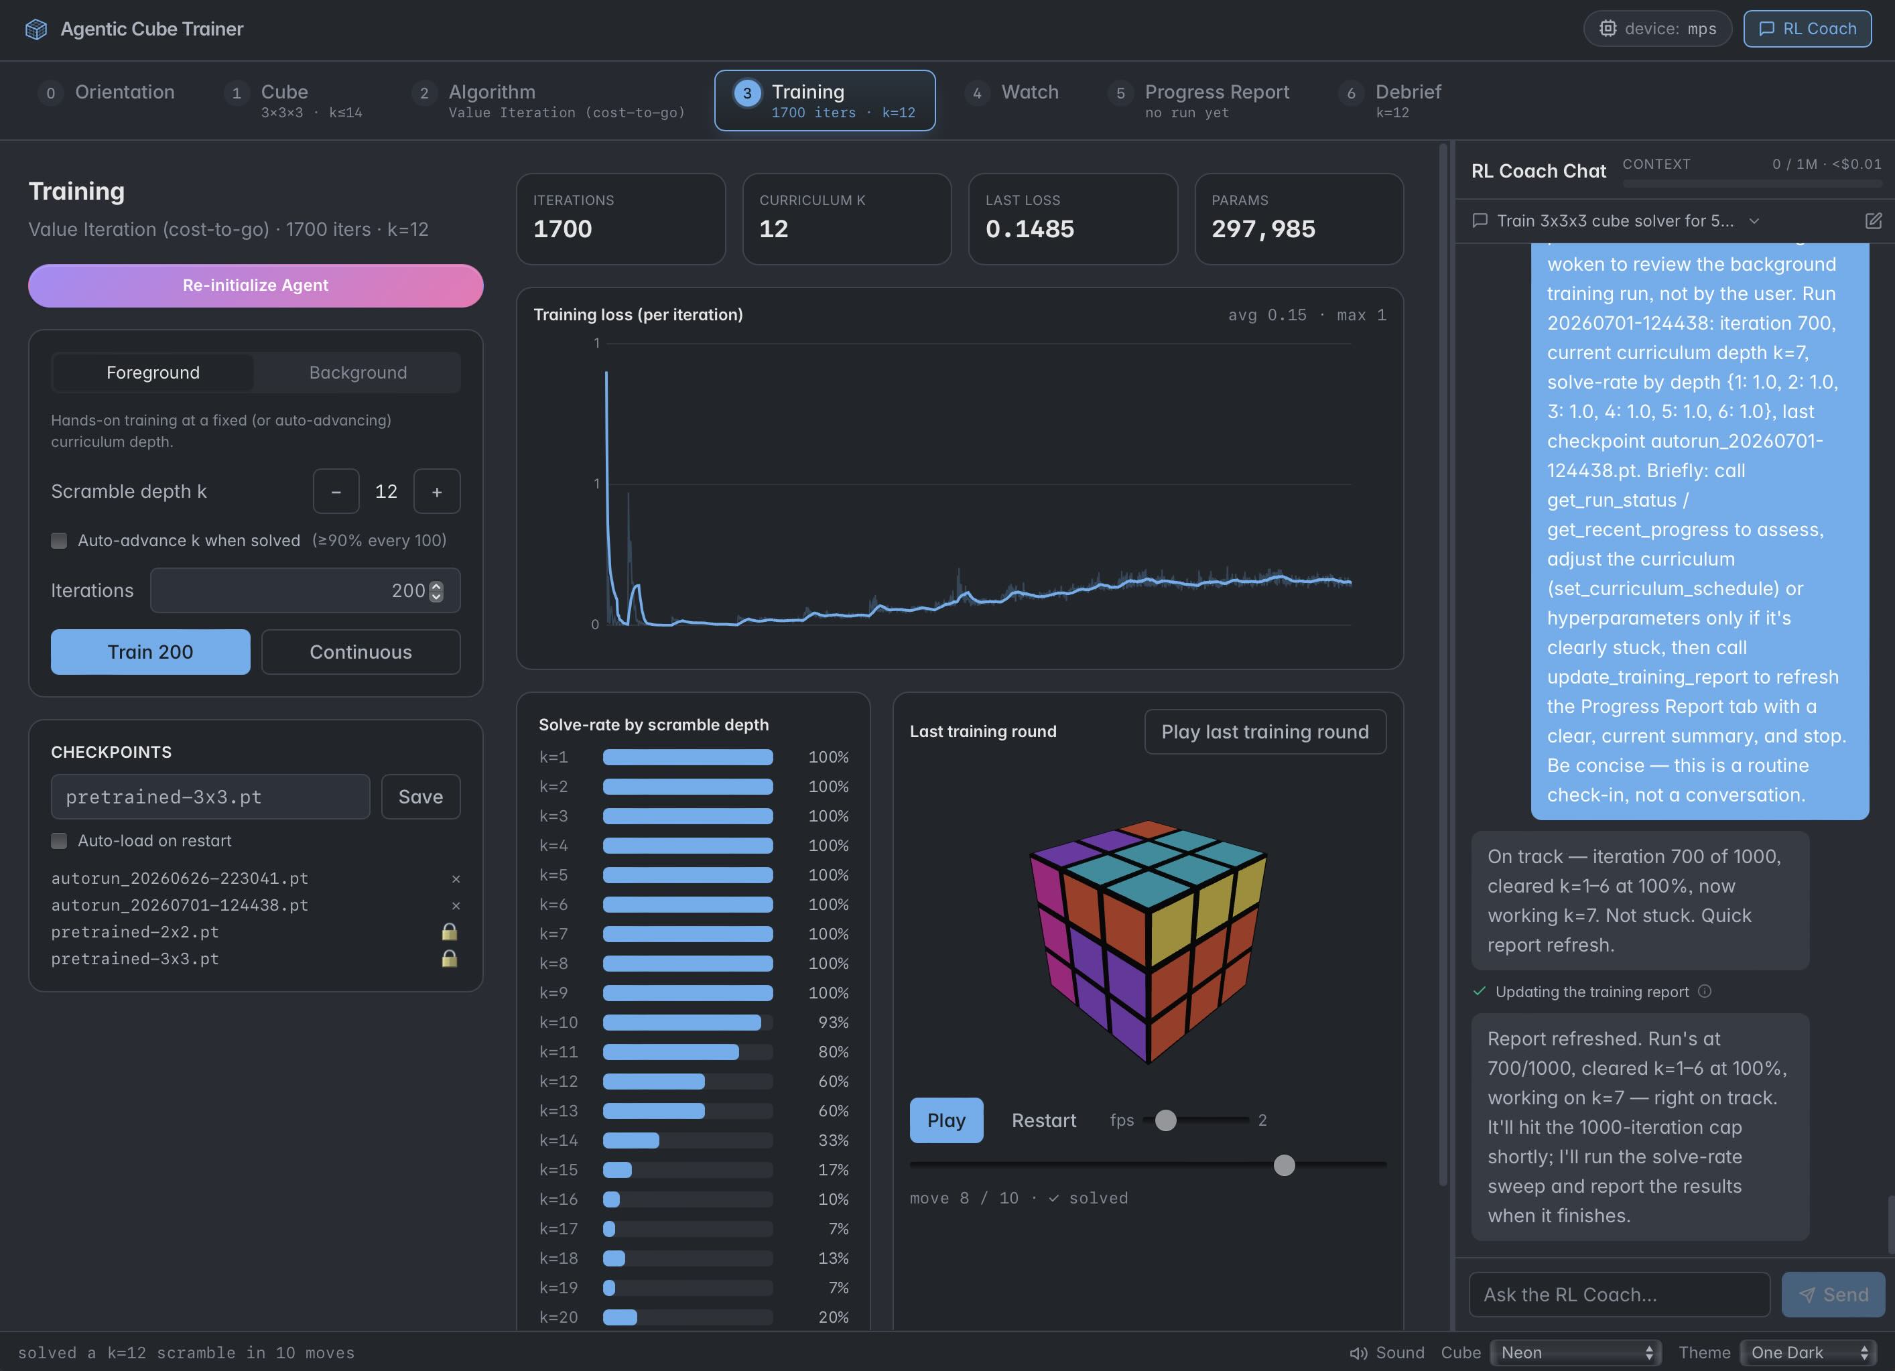1895x1371 pixels.
Task: Click the move progress slider handle
Action: 1285,1165
